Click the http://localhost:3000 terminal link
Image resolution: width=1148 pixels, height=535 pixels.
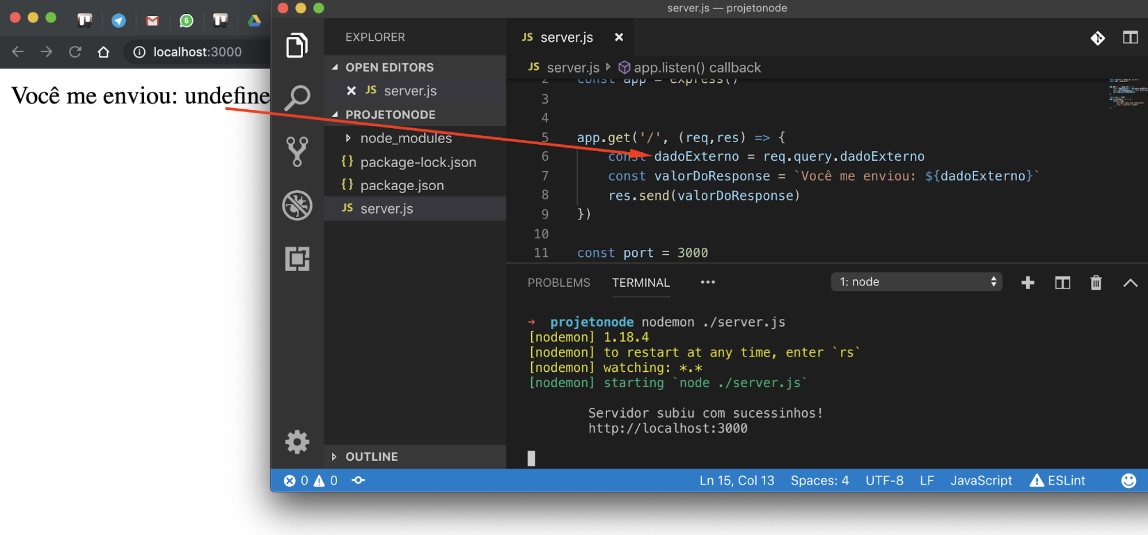(668, 428)
